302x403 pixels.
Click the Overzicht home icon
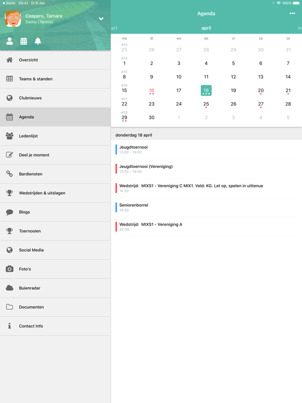point(9,60)
